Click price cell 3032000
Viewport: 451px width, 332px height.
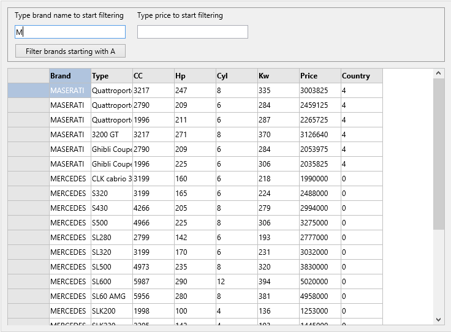pyautogui.click(x=320, y=252)
